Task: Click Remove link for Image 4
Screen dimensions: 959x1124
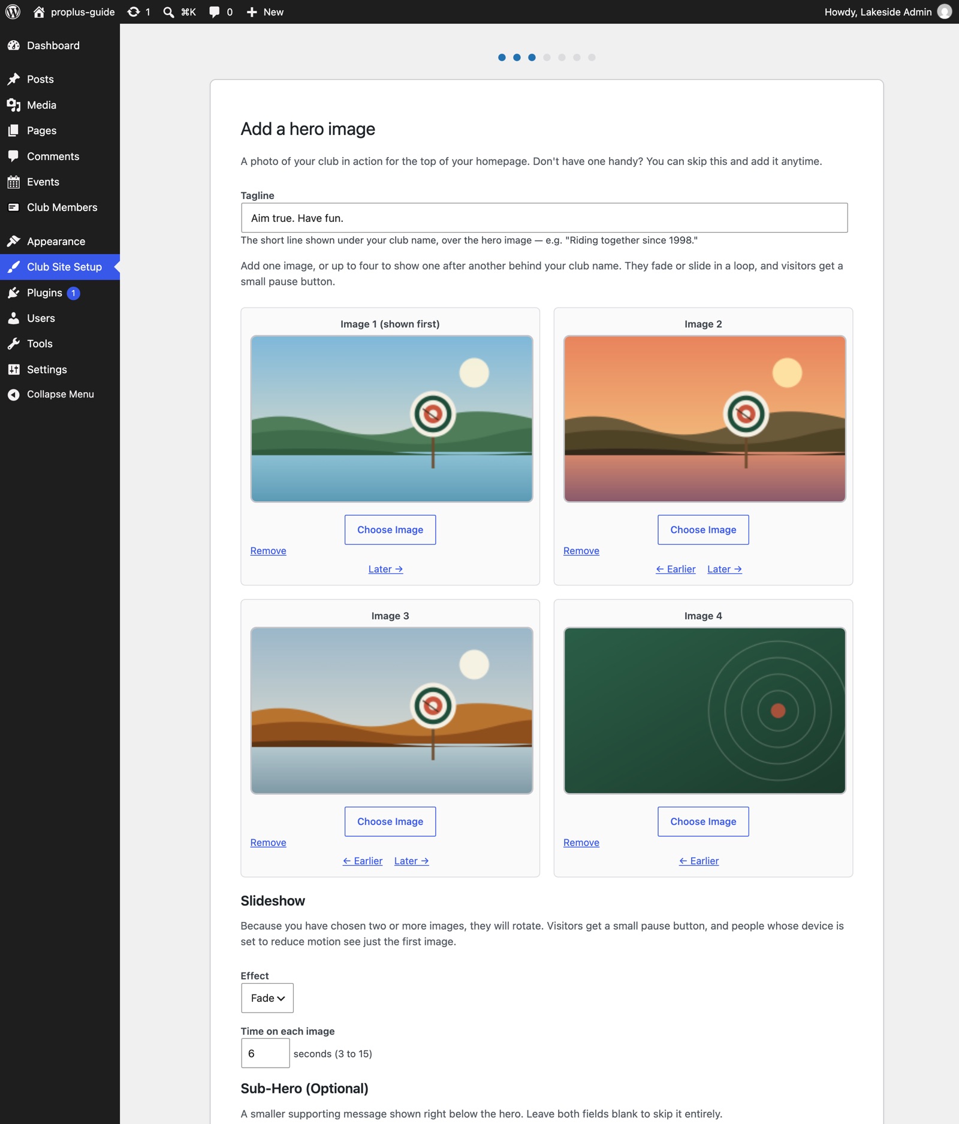Action: pyautogui.click(x=581, y=842)
